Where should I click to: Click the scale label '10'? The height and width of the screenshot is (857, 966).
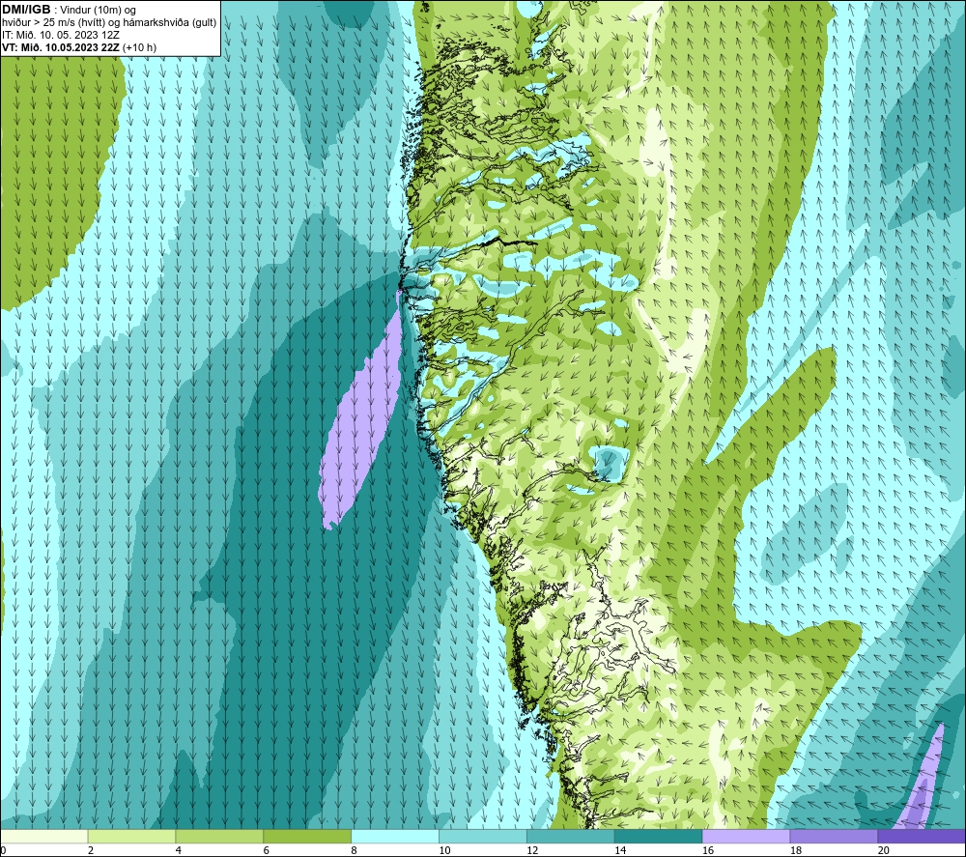pos(444,850)
